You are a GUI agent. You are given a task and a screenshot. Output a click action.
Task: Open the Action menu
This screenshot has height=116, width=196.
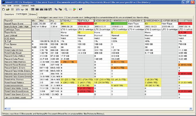(x=16, y=6)
